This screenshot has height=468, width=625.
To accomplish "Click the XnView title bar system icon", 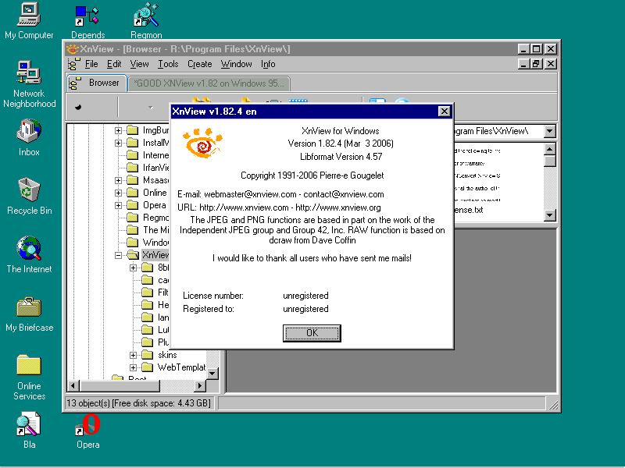I will pos(73,49).
